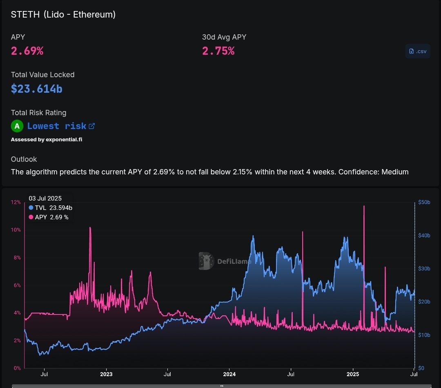Viewport: 441px width, 388px height.
Task: Click the 12% left axis label
Action: point(16,202)
